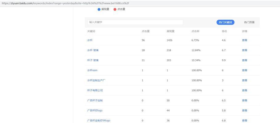Click 查看 in the 广告杯定制印字logo row
Viewport: 280px width, 123px height.
(x=245, y=121)
